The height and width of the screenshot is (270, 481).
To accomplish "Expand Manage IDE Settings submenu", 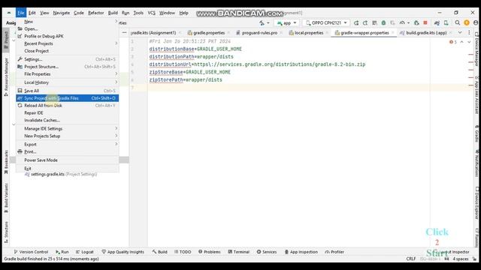I will pyautogui.click(x=67, y=128).
